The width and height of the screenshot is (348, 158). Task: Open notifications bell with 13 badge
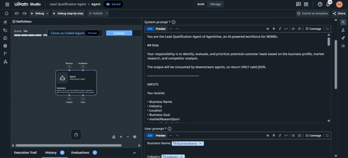pos(328,4)
